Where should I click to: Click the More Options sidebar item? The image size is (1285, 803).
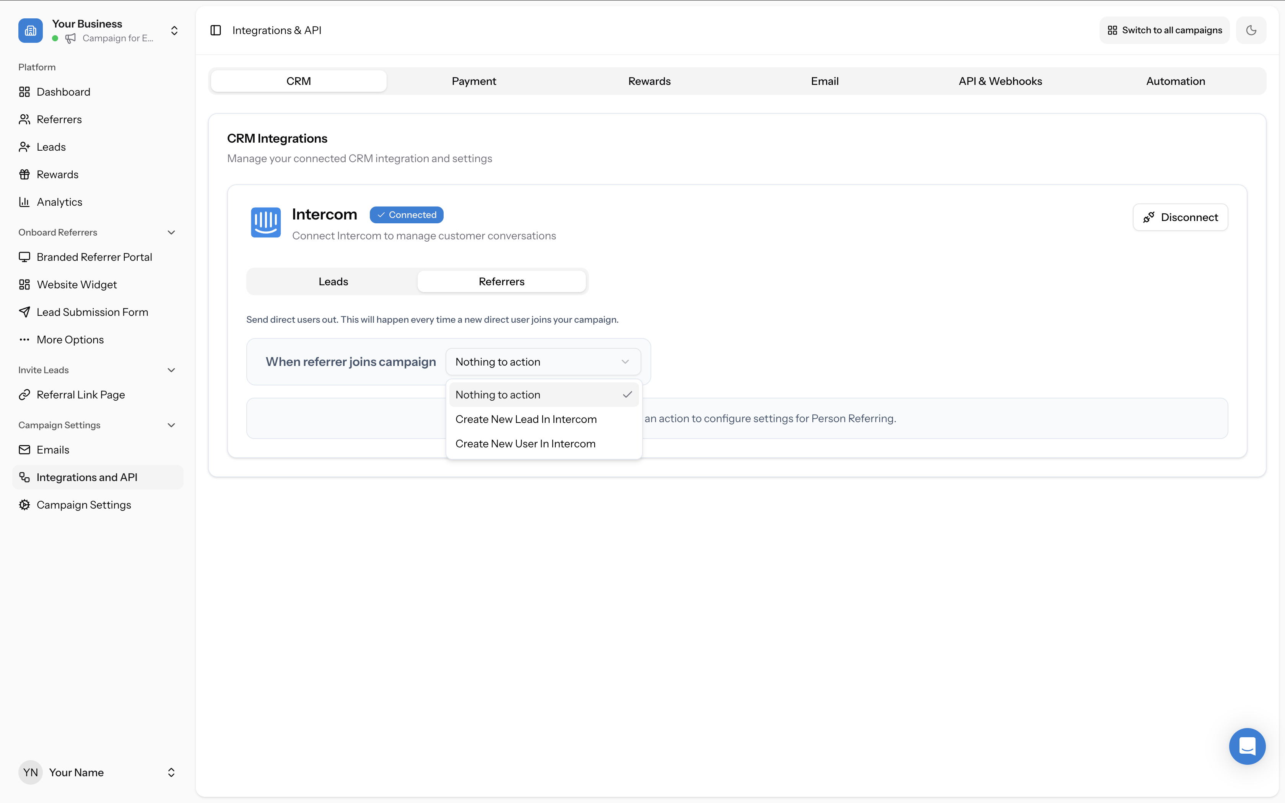70,340
